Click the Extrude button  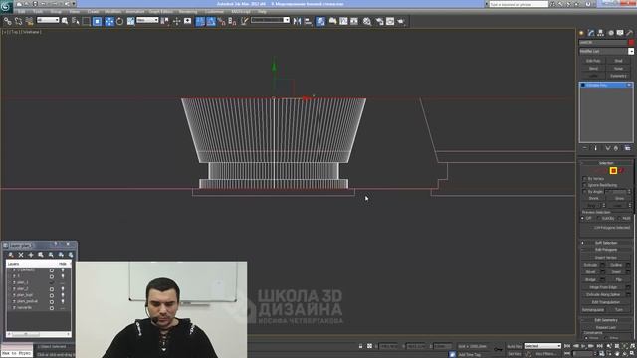(590, 265)
